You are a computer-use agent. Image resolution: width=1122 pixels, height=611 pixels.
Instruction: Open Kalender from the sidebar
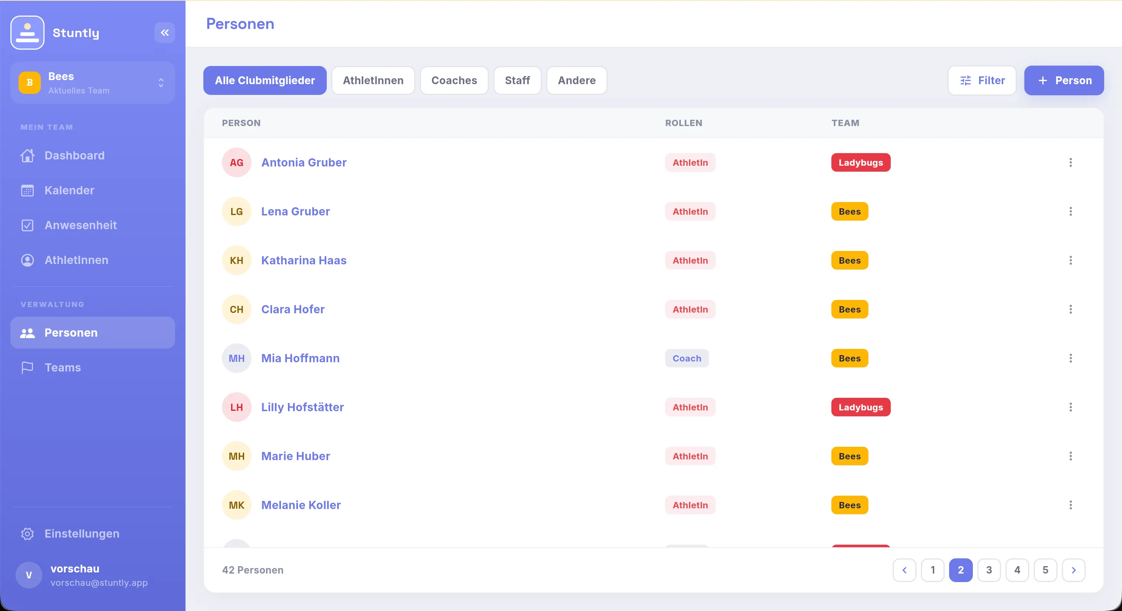pos(93,190)
